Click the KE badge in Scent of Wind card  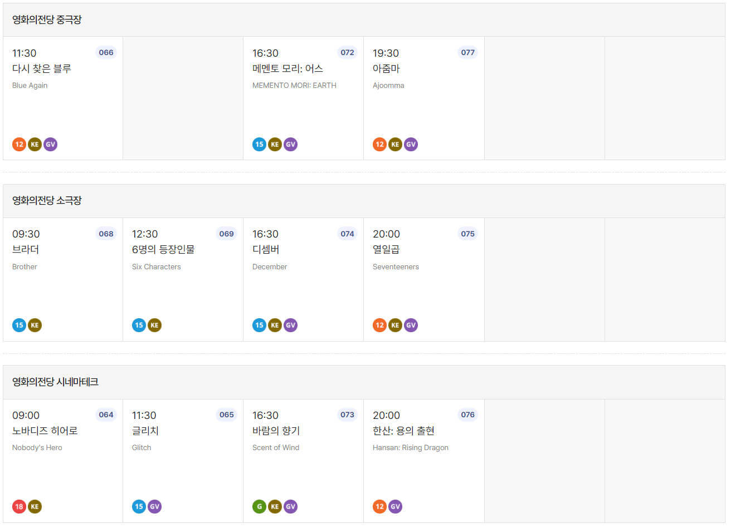point(275,506)
